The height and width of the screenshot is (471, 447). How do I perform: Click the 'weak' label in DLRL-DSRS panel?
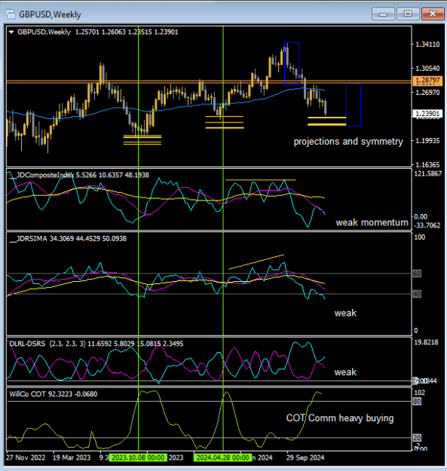coord(345,372)
